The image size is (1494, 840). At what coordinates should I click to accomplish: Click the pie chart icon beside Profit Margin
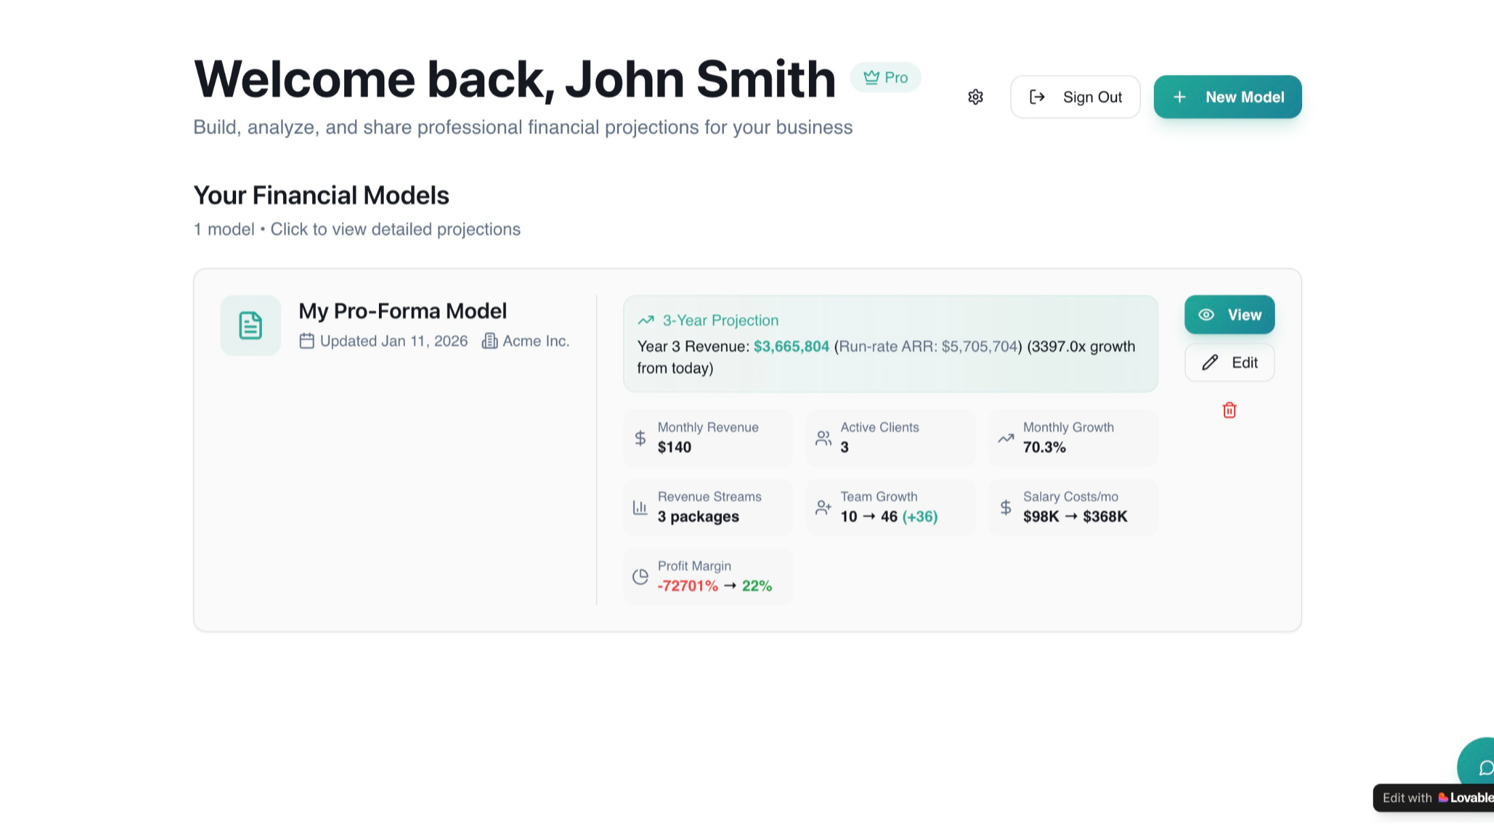tap(640, 577)
